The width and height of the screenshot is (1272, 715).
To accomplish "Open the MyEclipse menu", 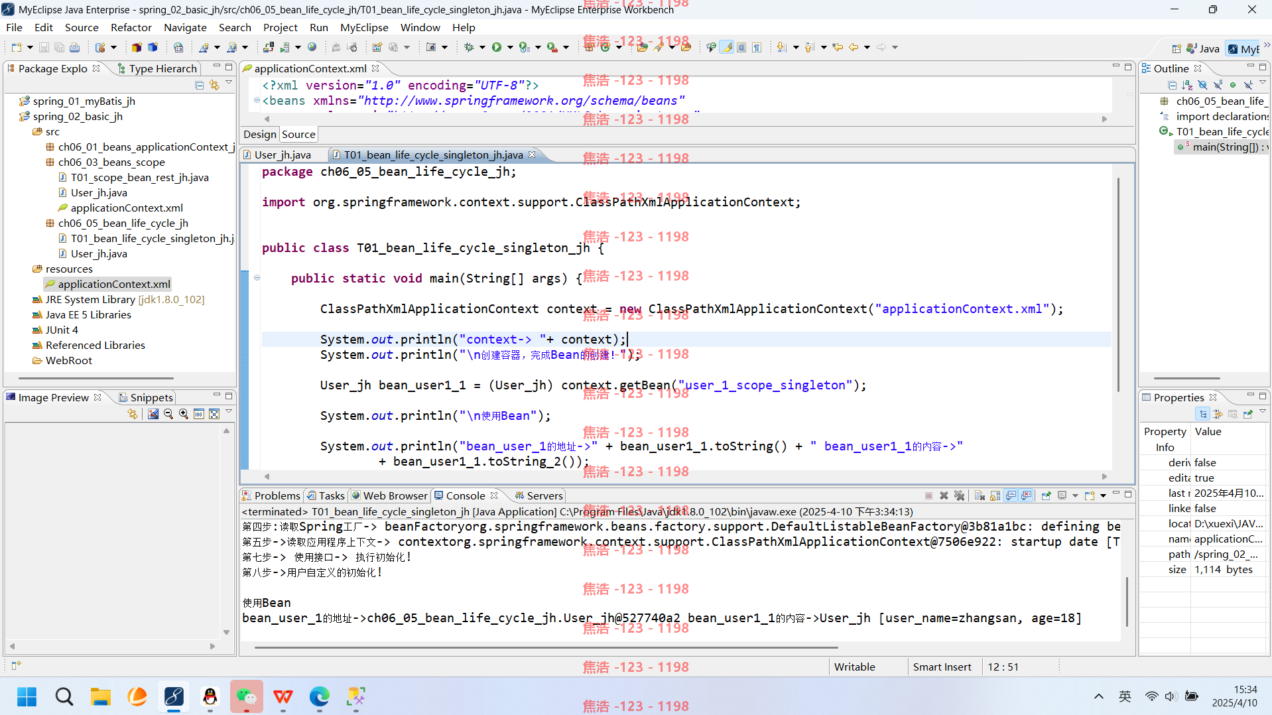I will coord(364,27).
